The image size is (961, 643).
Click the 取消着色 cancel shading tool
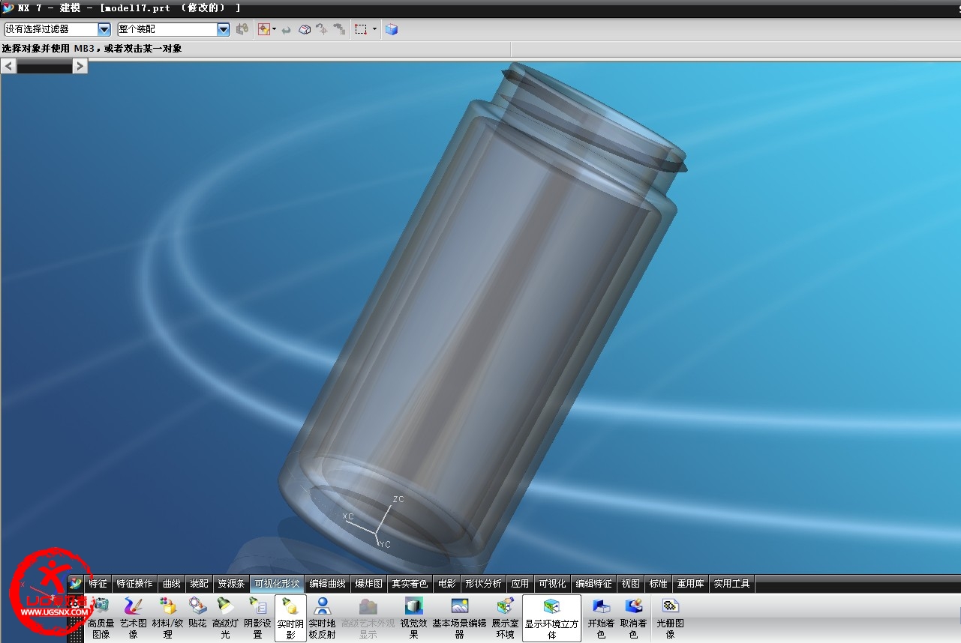(633, 618)
